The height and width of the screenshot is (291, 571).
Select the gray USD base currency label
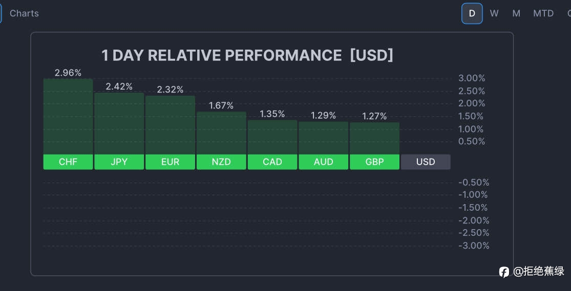[x=426, y=162]
